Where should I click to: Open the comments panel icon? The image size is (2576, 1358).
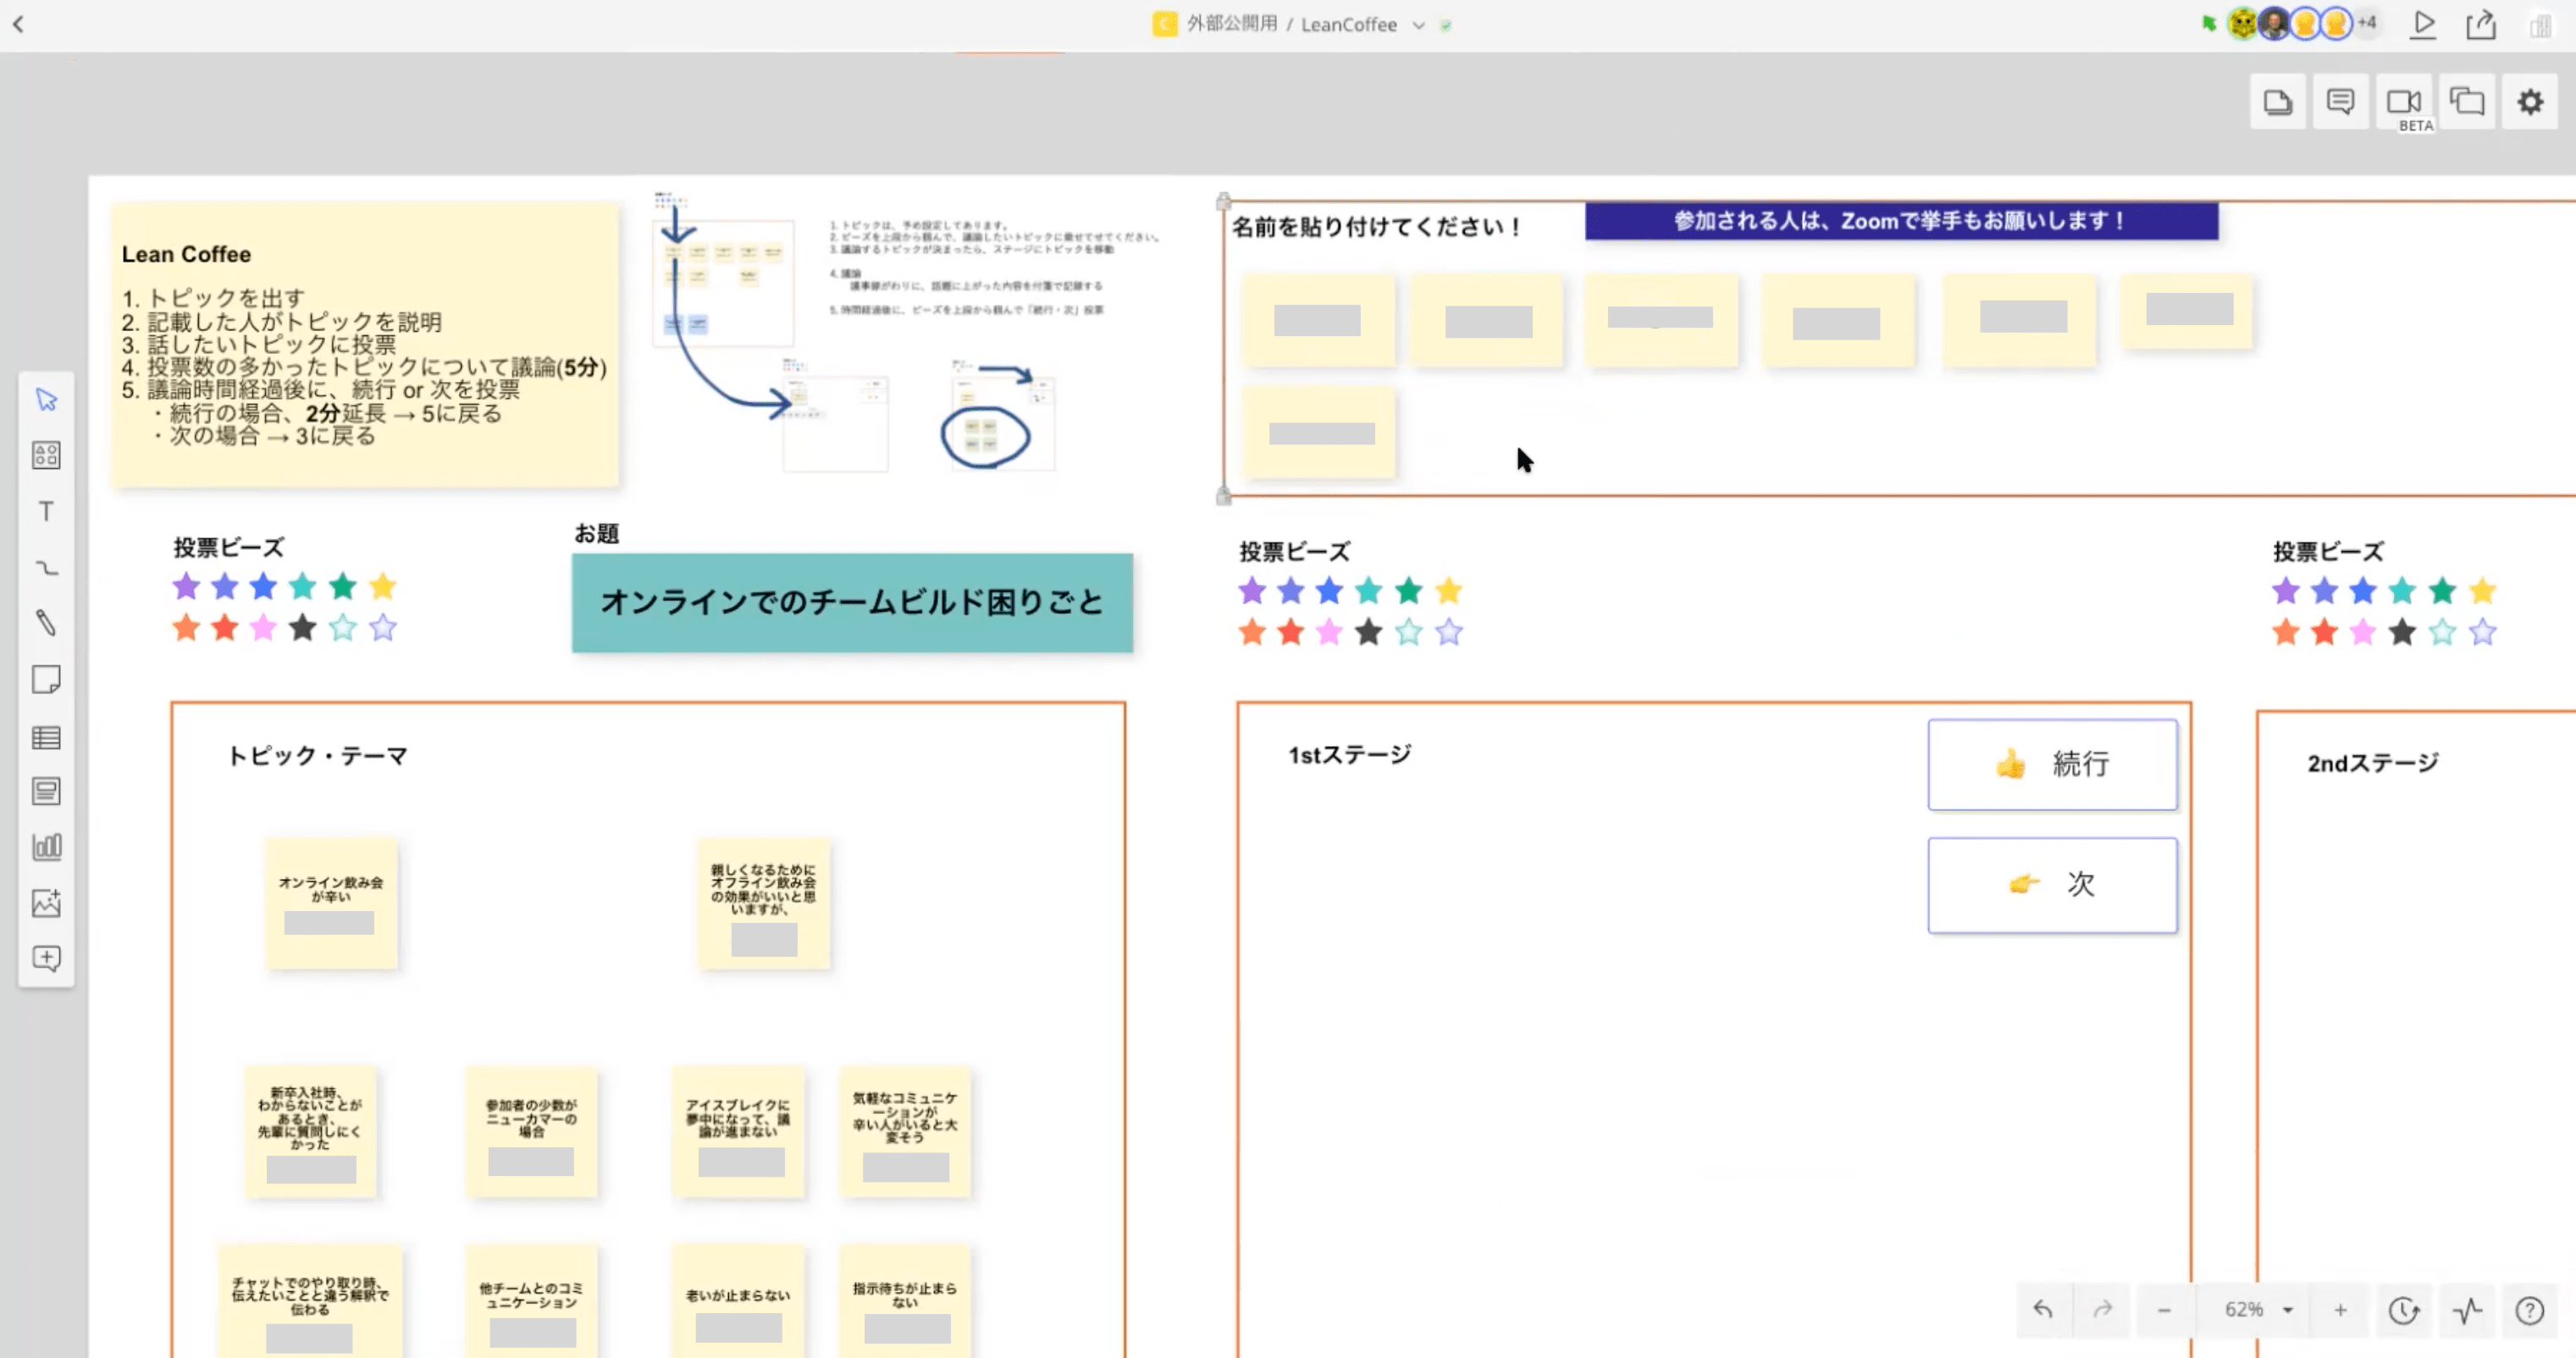click(x=2340, y=102)
